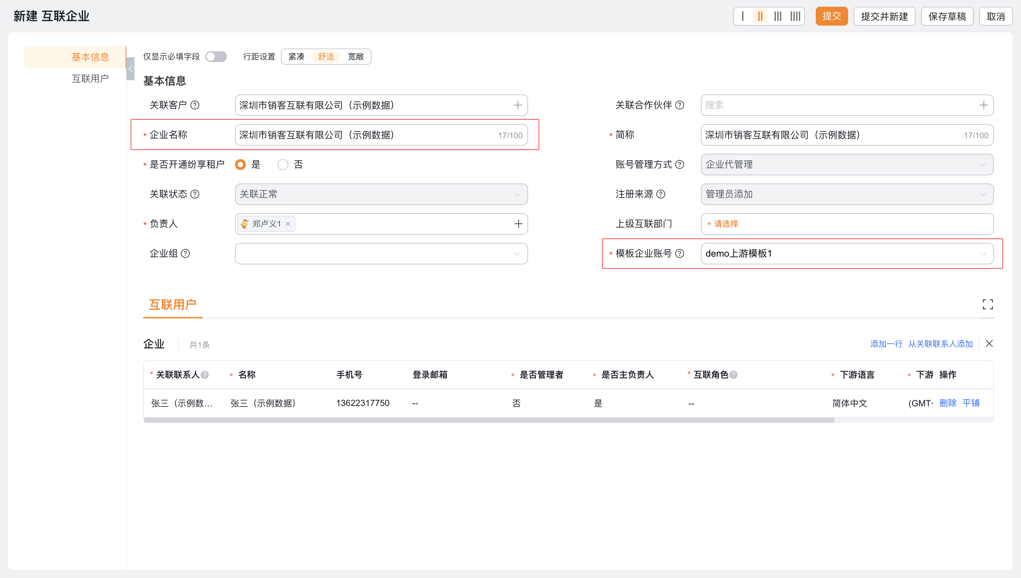
Task: Open 关联状态 dropdown
Action: pyautogui.click(x=381, y=194)
